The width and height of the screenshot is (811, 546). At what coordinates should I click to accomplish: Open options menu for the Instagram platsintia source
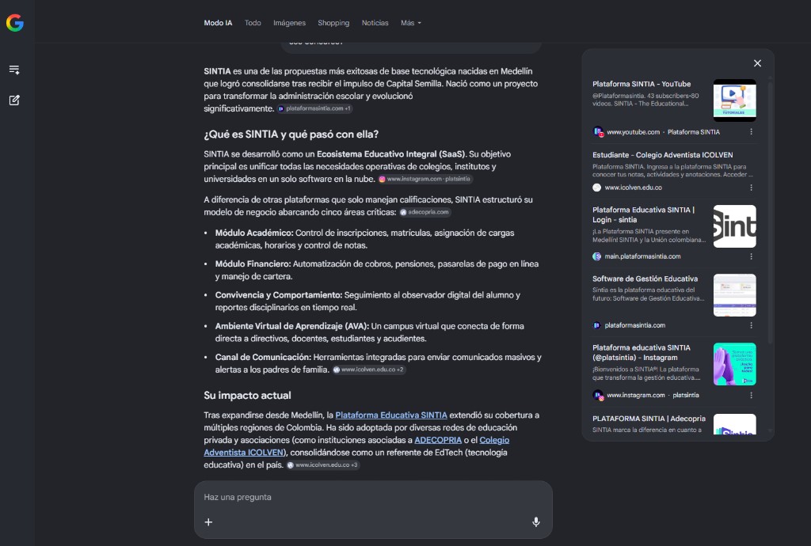click(x=751, y=395)
